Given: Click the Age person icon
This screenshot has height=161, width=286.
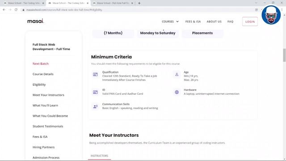Looking at the screenshot, I should pyautogui.click(x=177, y=75).
